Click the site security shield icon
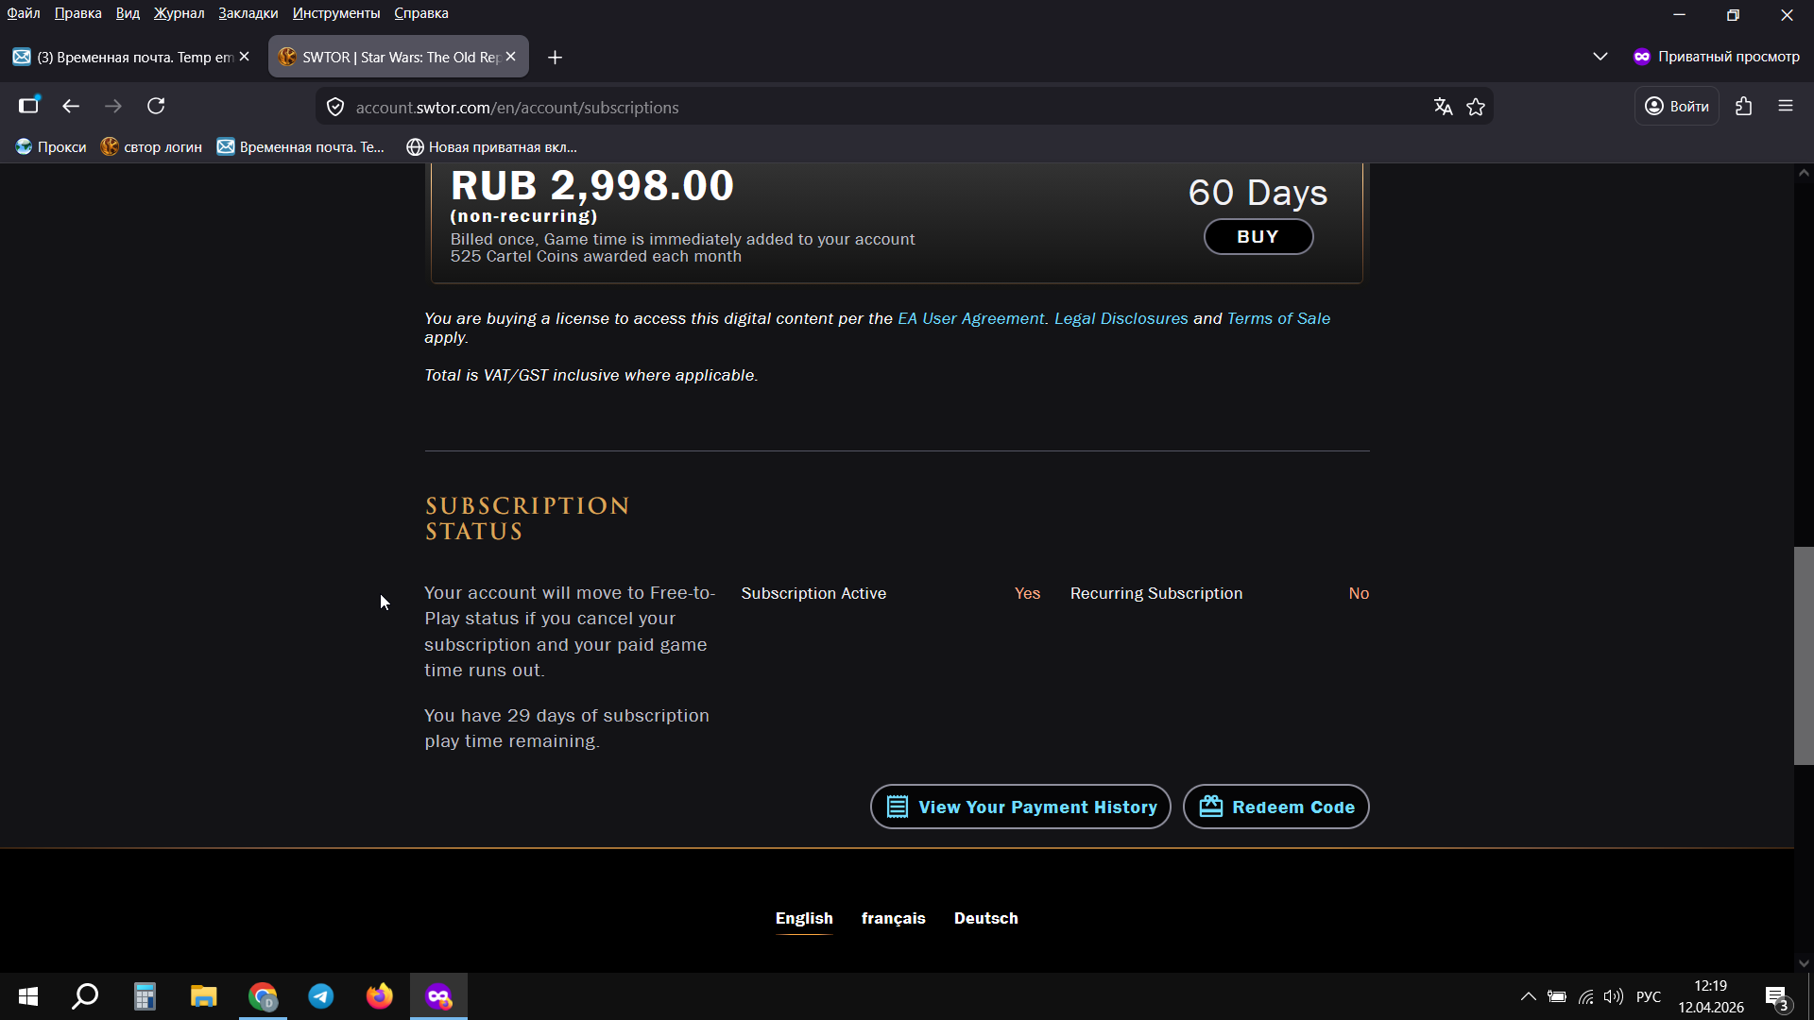1814x1020 pixels. click(x=335, y=107)
